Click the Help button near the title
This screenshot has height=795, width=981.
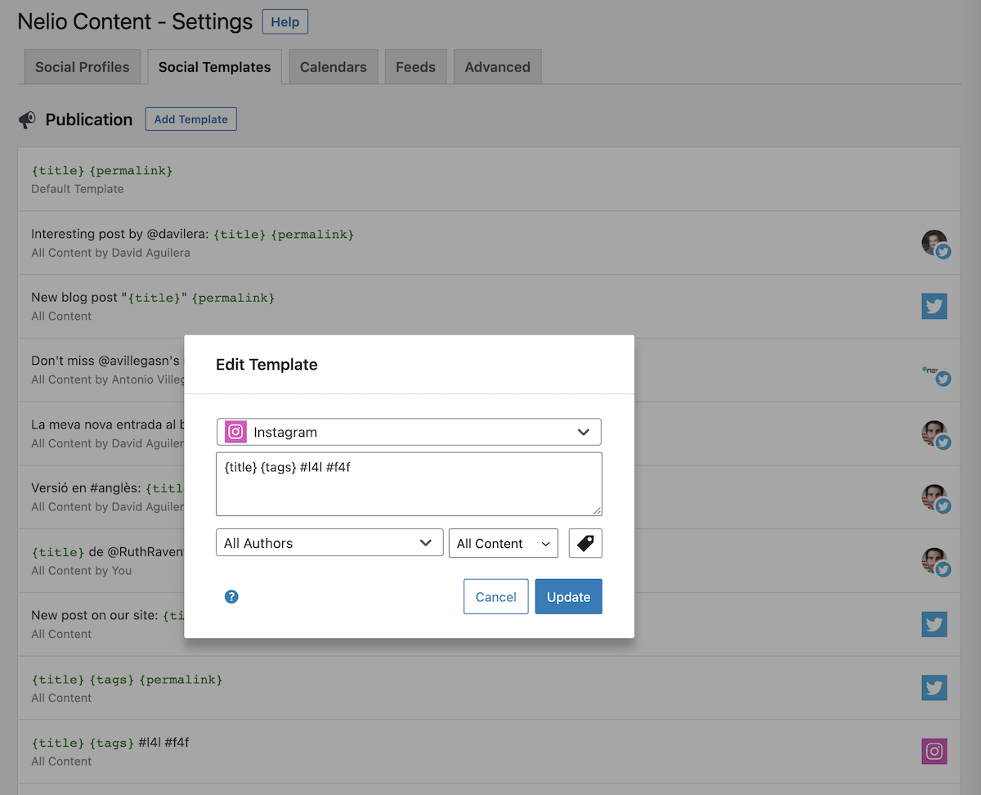point(284,22)
